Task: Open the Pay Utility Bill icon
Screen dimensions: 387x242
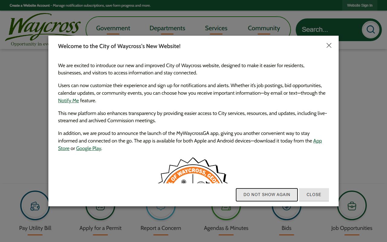Action: coord(35,205)
